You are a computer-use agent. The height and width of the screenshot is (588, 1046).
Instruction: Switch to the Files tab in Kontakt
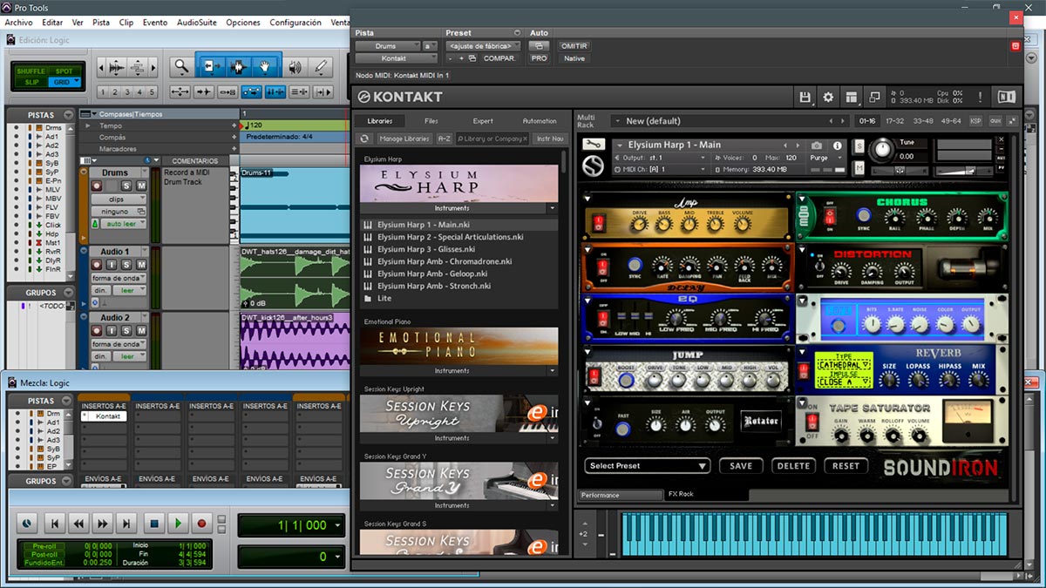click(x=431, y=121)
